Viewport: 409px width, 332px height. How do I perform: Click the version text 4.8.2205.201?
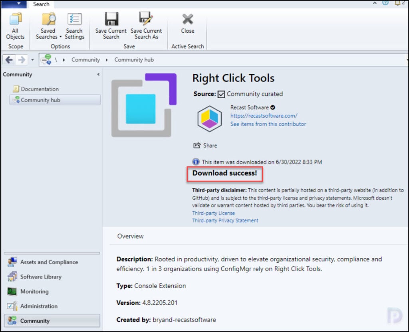click(x=160, y=303)
